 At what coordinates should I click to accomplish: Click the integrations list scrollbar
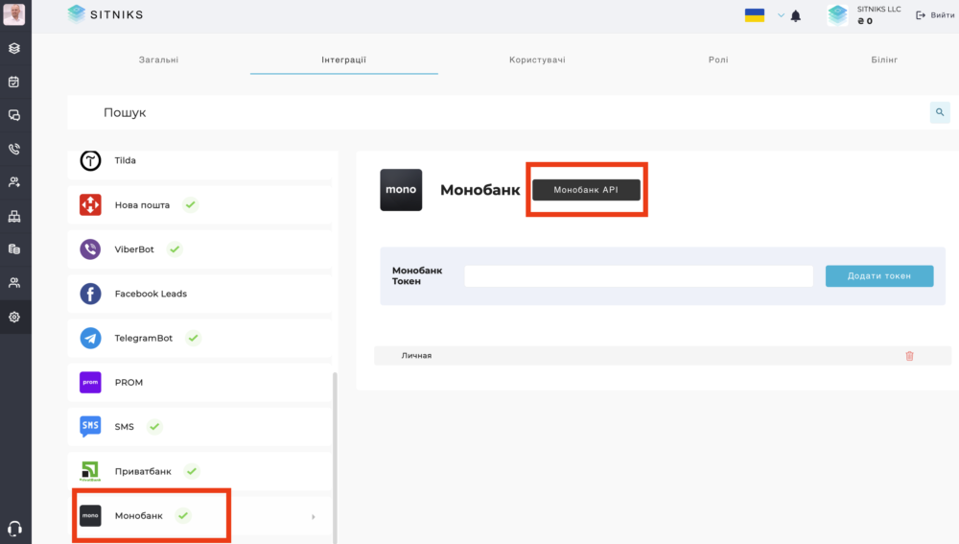tap(335, 457)
